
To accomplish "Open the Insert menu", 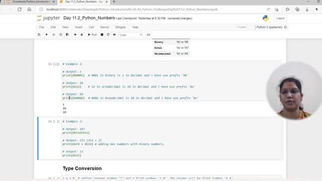I will (x=78, y=27).
